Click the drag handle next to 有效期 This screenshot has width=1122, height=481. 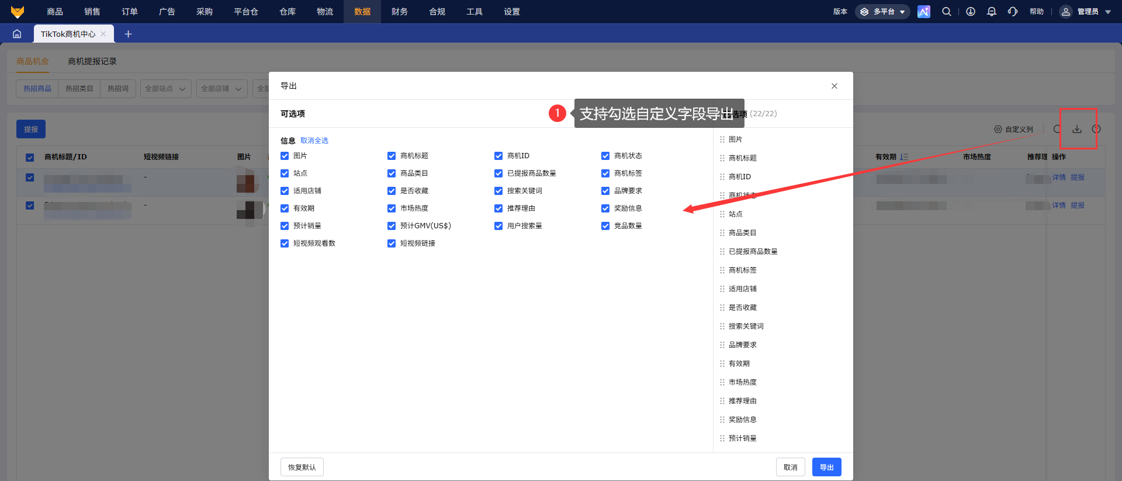click(722, 364)
